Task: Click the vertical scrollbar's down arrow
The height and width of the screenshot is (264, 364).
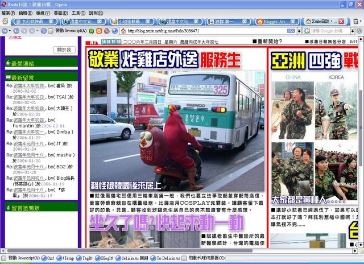Action: click(x=361, y=245)
